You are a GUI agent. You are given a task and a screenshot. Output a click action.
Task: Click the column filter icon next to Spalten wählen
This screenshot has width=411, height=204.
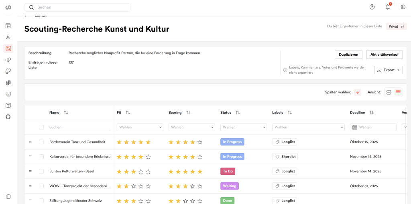tap(358, 92)
